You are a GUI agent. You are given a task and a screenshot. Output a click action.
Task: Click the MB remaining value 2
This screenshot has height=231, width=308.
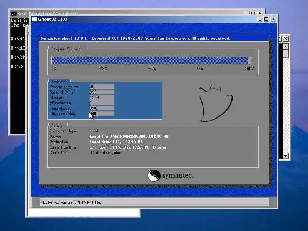102,103
